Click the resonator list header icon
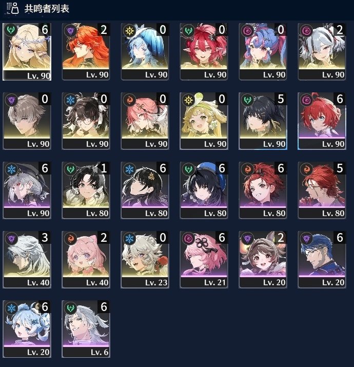The width and height of the screenshot is (354, 367). point(12,8)
